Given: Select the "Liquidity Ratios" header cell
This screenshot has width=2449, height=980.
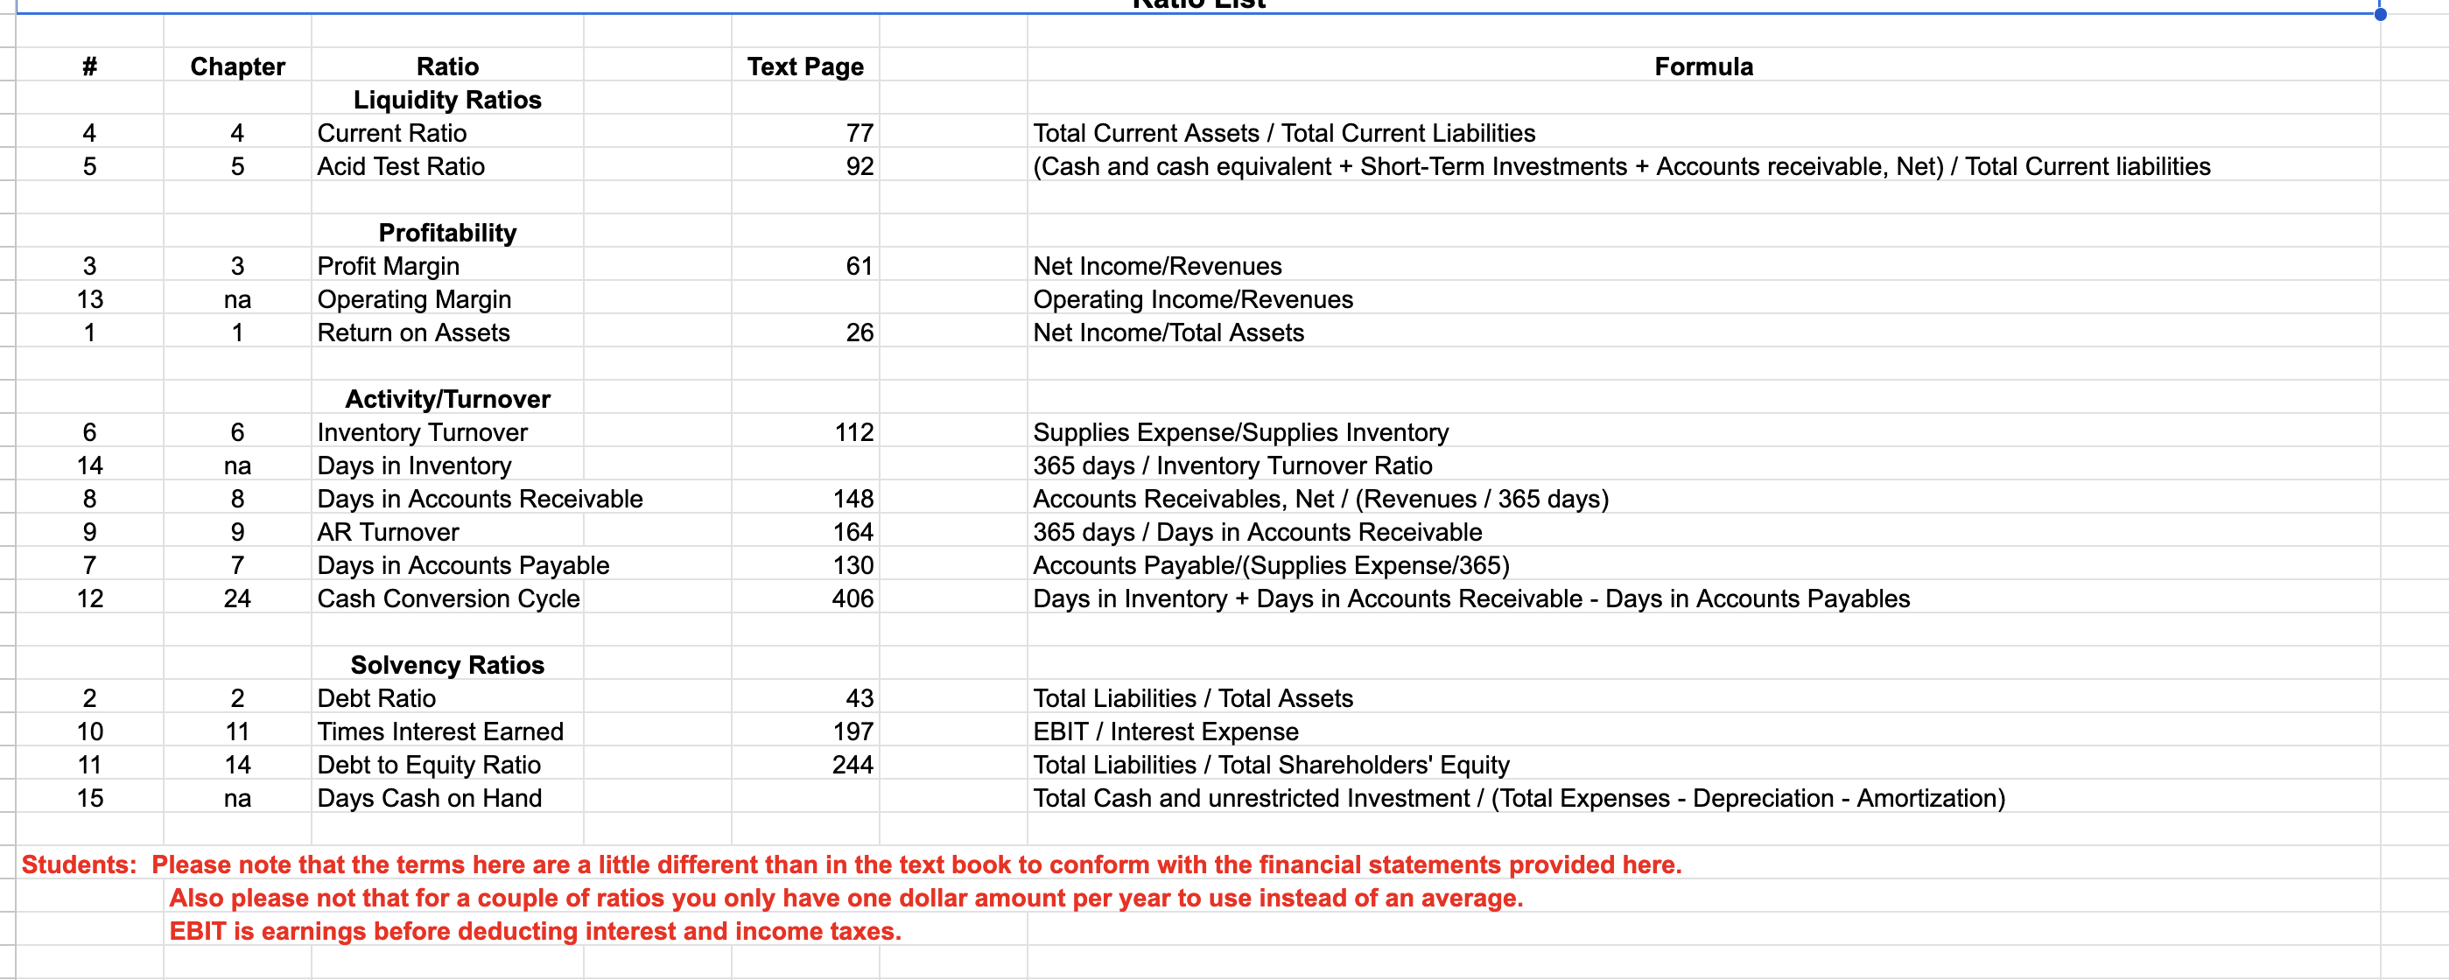Looking at the screenshot, I should pos(447,100).
